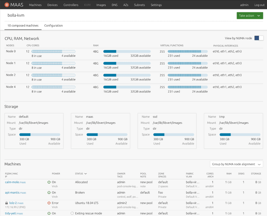The width and height of the screenshot is (267, 216).
Task: Open Images in the top navigation
Action: (x=101, y=5)
